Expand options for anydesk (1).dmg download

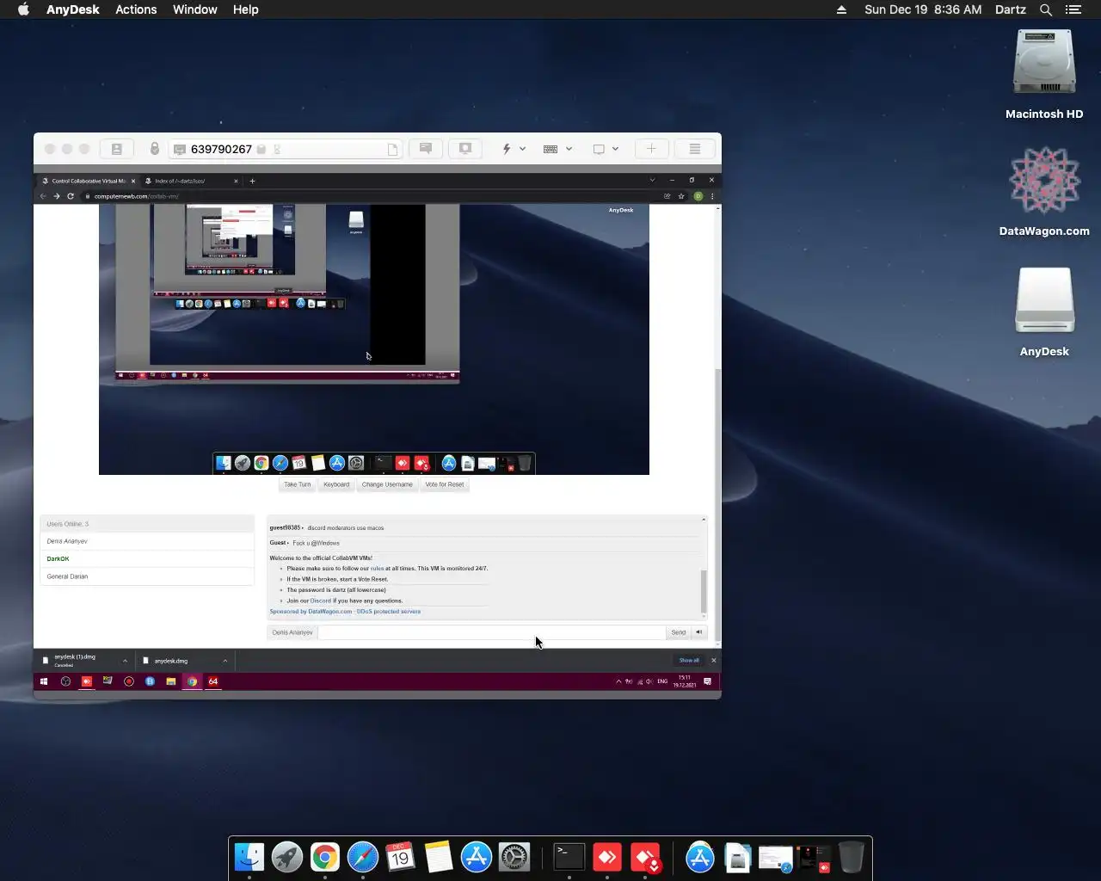(125, 661)
